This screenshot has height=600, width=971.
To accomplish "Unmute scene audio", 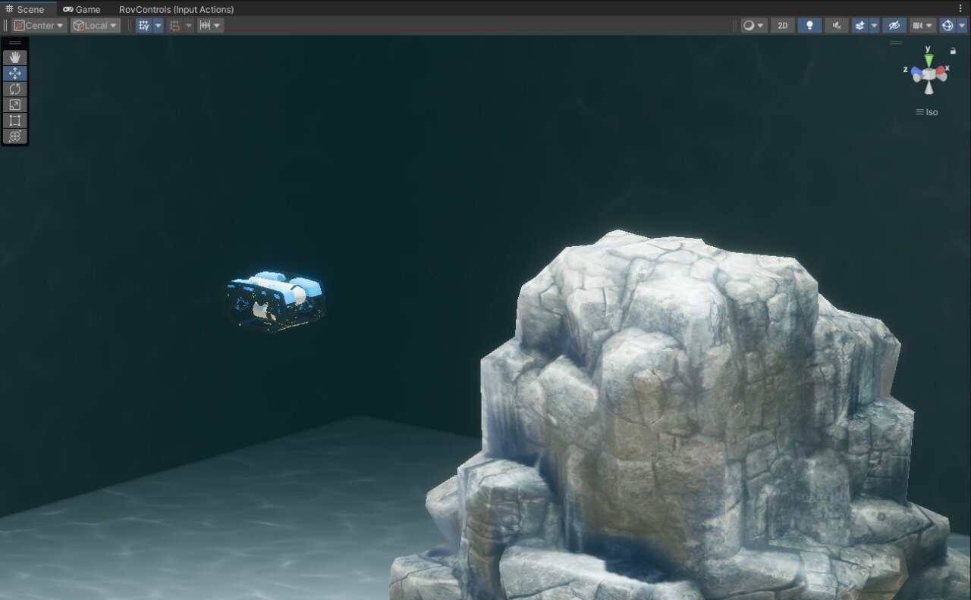I will click(x=836, y=25).
